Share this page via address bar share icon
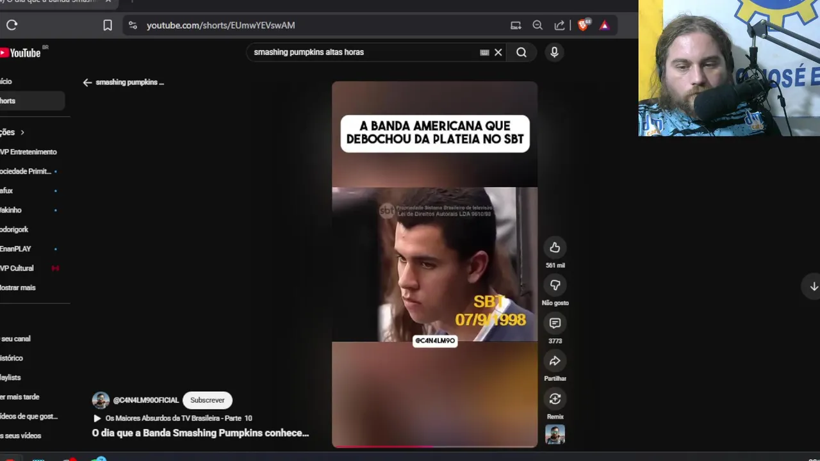The image size is (820, 461). [x=559, y=25]
